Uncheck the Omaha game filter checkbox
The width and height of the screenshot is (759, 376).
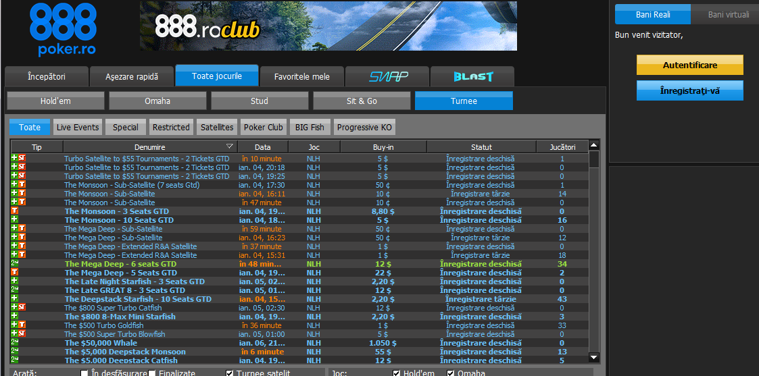(x=450, y=373)
